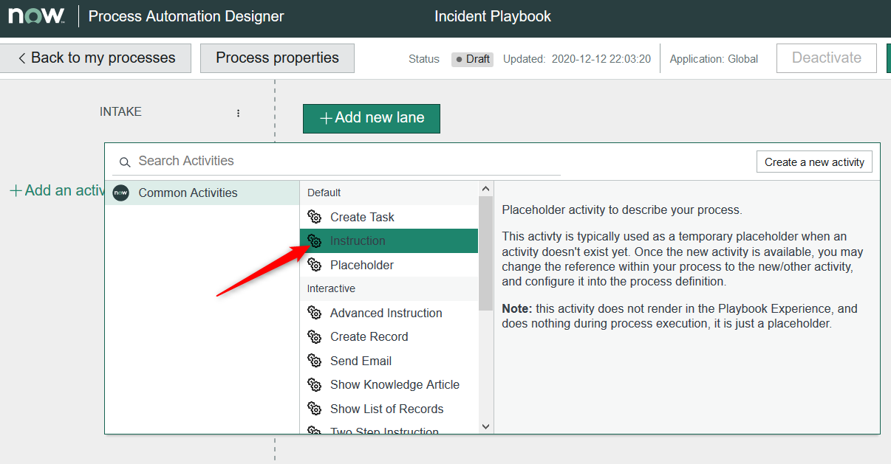
Task: Click Add new lane
Action: click(x=371, y=118)
